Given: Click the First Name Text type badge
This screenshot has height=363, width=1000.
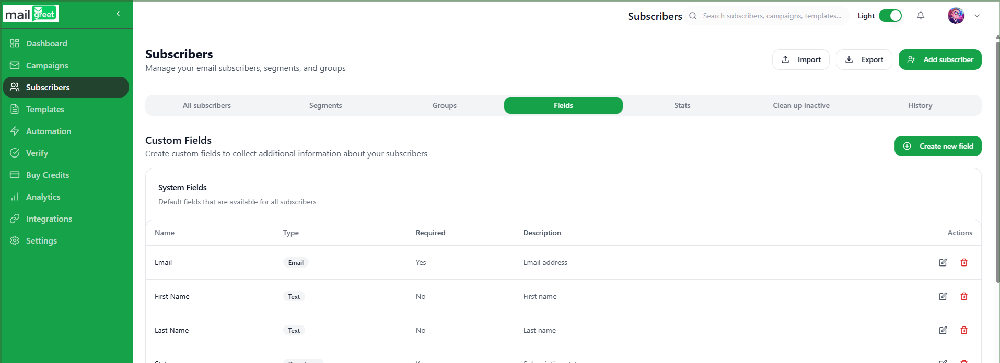Looking at the screenshot, I should (x=294, y=296).
